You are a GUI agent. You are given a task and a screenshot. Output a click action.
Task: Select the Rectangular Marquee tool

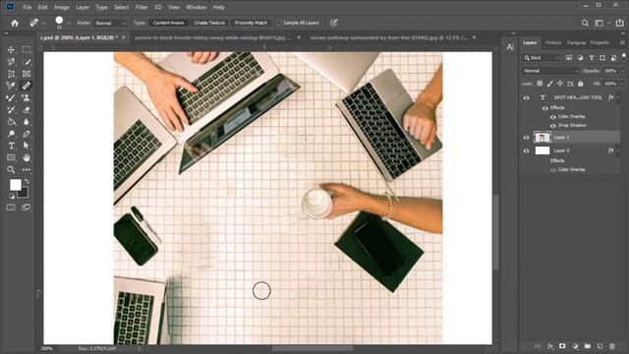27,50
